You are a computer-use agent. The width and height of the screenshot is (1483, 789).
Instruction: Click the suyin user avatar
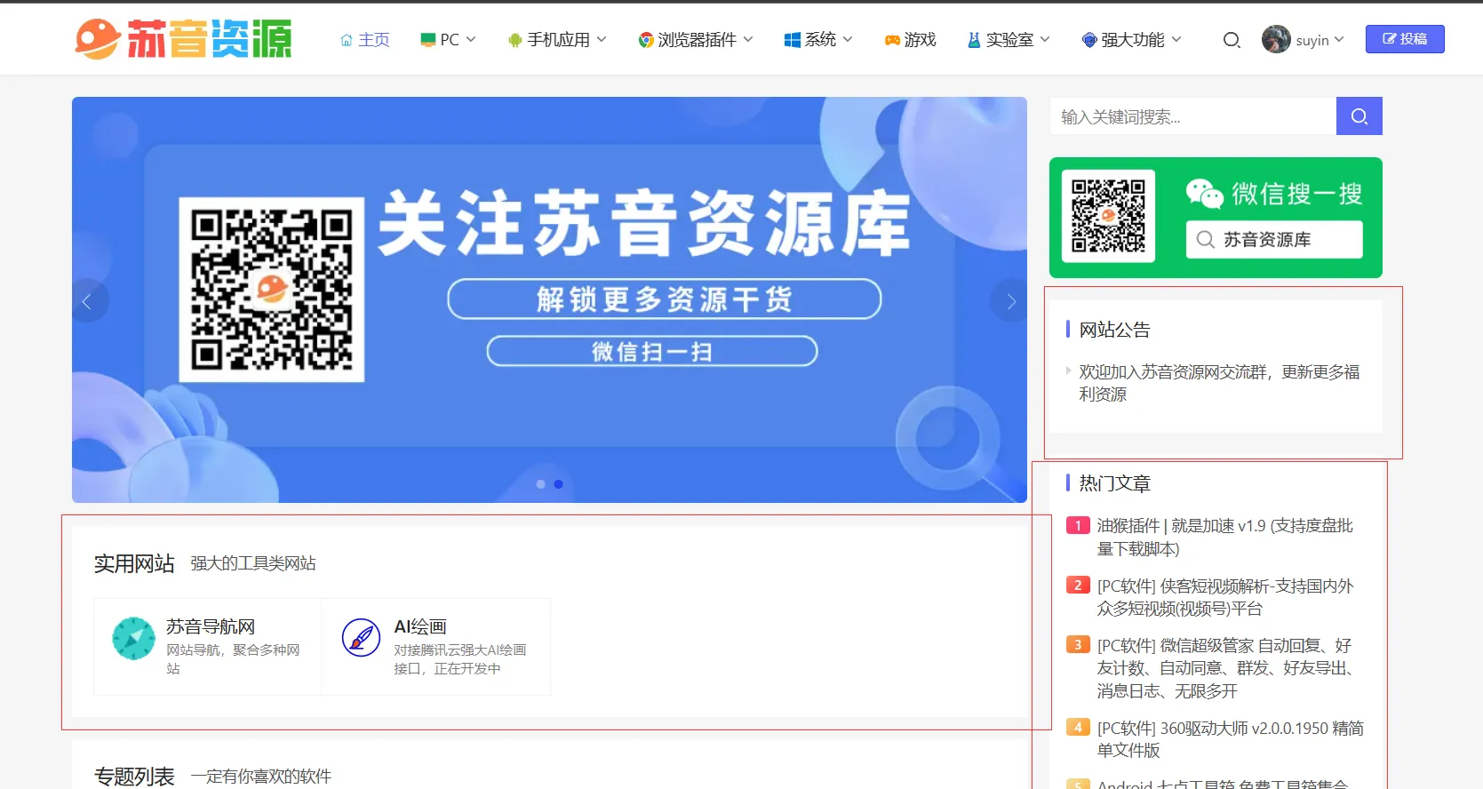(x=1276, y=39)
